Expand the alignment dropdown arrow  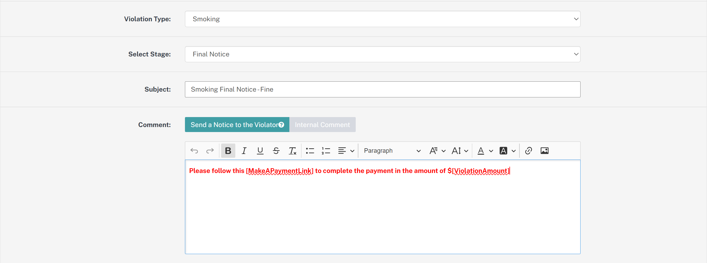pos(352,151)
